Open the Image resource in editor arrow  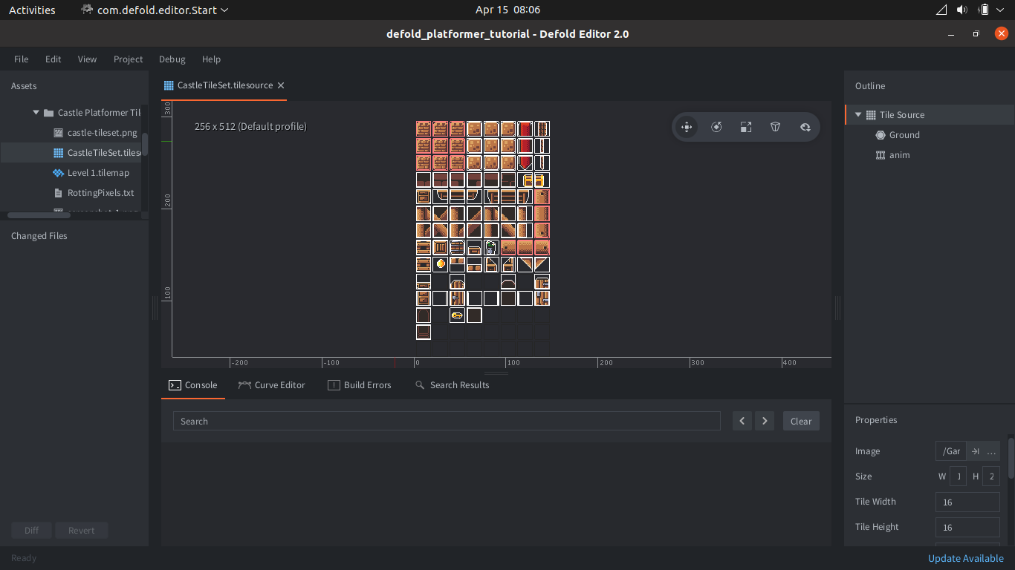point(976,451)
